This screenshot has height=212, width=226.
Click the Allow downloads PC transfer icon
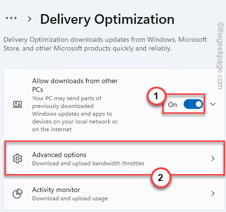click(18, 104)
